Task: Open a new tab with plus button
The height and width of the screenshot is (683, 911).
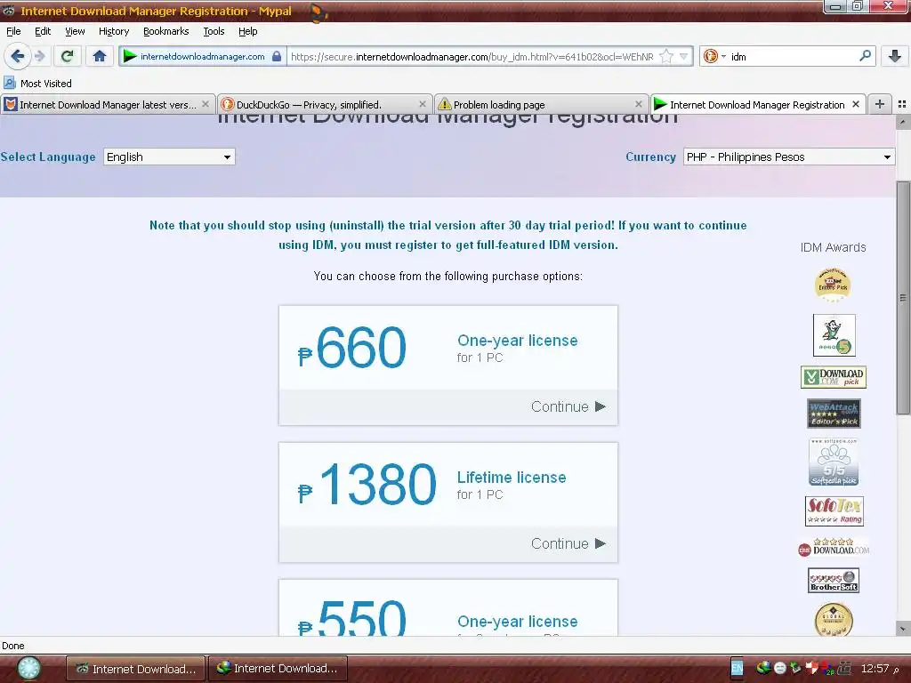Action: tap(880, 104)
